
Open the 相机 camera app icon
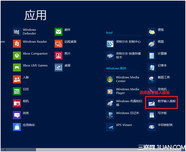tap(17, 103)
